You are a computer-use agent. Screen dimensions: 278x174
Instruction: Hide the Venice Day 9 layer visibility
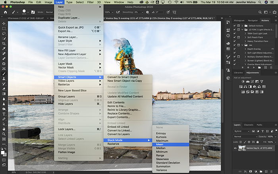coord(235,148)
